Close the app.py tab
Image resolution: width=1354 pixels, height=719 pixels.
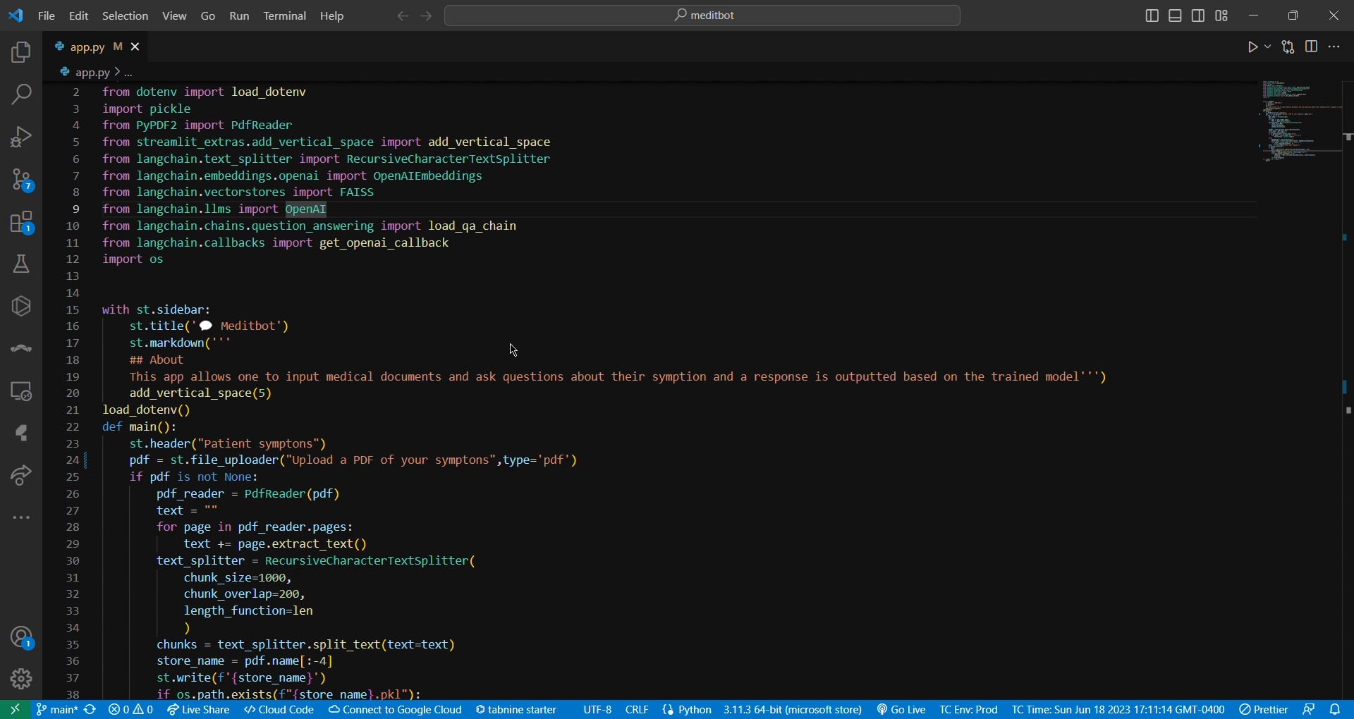pyautogui.click(x=135, y=47)
